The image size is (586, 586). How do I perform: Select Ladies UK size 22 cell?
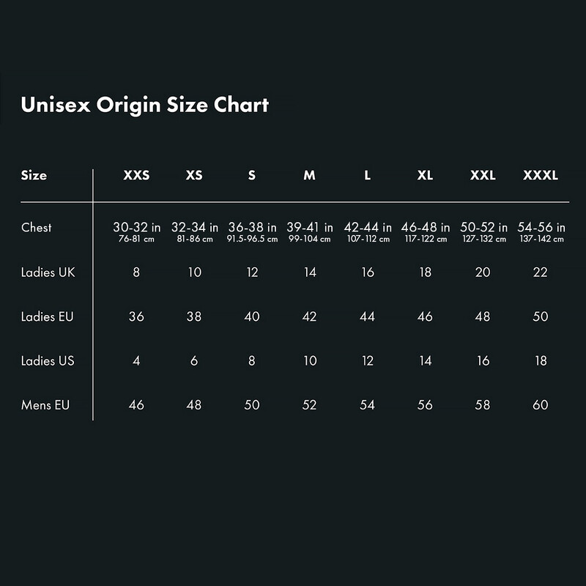click(x=541, y=272)
